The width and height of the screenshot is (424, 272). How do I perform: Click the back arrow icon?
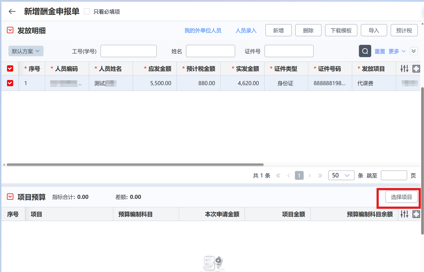click(12, 11)
